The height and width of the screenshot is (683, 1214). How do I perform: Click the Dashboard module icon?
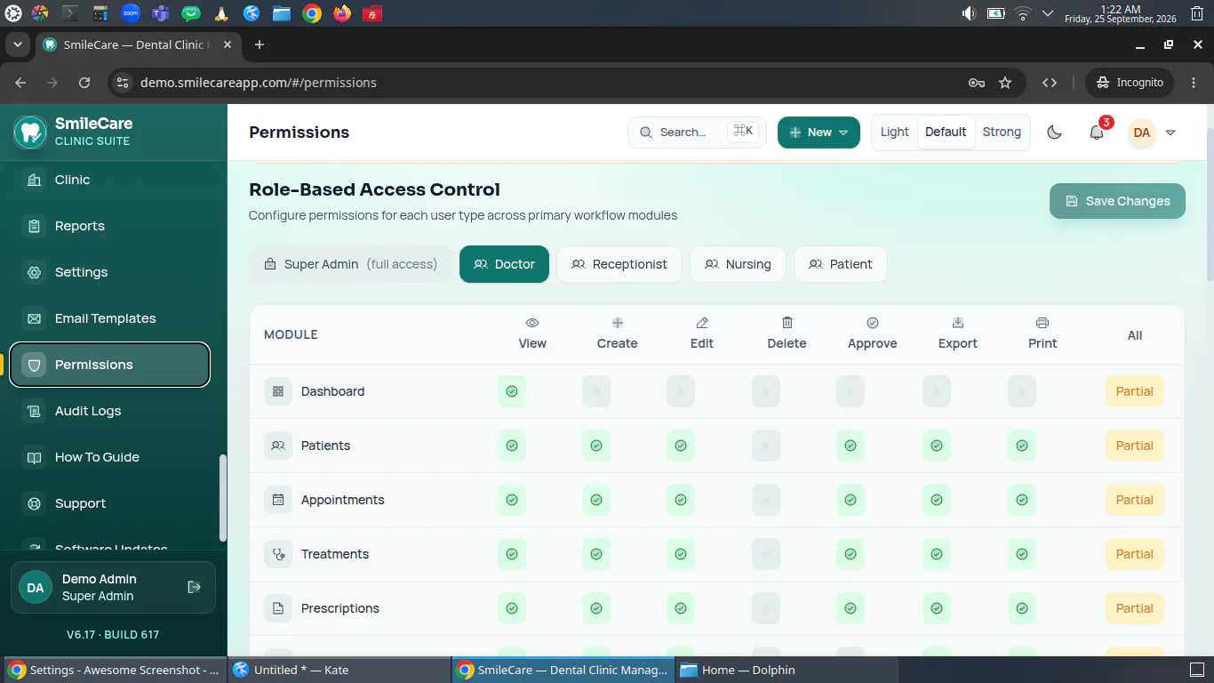(278, 391)
